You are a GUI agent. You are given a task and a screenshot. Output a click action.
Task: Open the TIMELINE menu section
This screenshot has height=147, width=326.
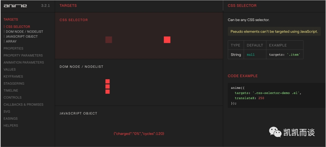[x=11, y=90]
